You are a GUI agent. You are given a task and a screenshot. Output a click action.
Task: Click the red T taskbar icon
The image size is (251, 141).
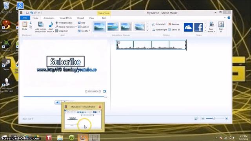49,137
